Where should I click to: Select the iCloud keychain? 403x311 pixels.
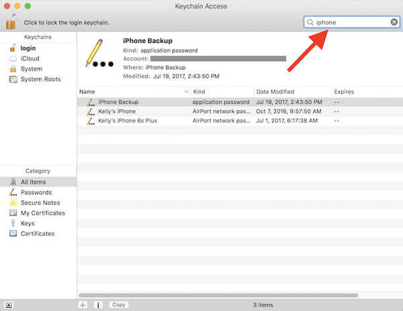point(30,58)
